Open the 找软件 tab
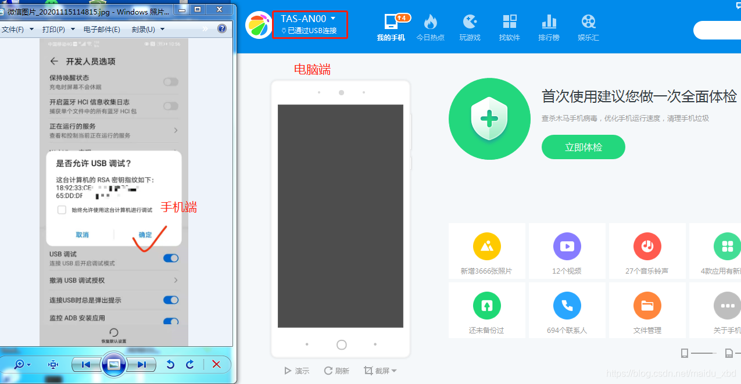 point(509,27)
